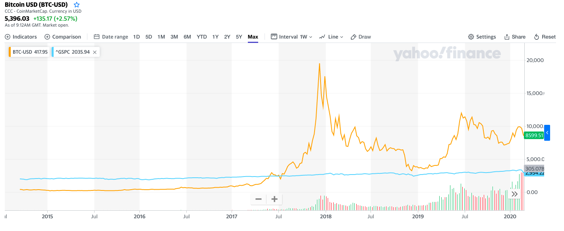Click the green 8599.51 price label

pyautogui.click(x=534, y=135)
